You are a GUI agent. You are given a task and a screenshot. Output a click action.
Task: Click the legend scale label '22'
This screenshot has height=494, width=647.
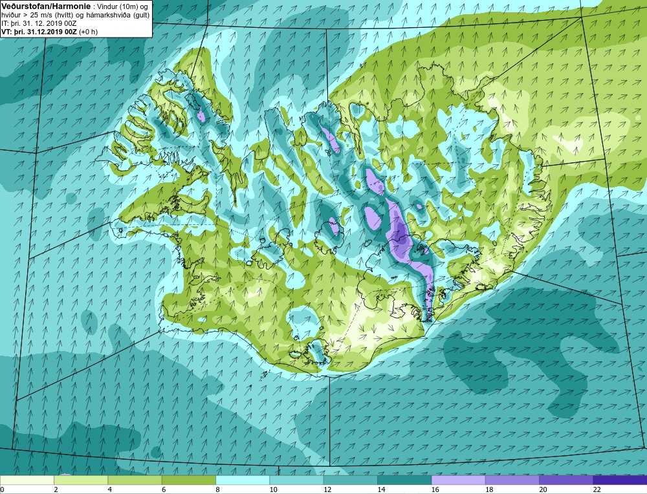(x=597, y=490)
